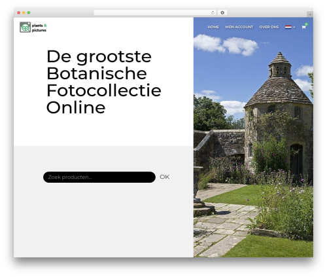
Task: Click the browser address bar
Action: click(x=154, y=13)
